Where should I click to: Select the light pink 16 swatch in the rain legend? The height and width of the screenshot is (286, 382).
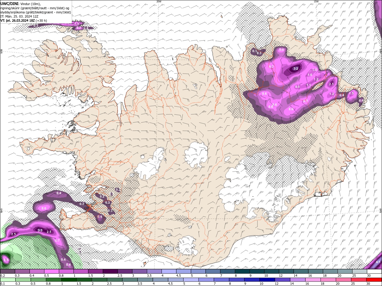pyautogui.click(x=313, y=280)
